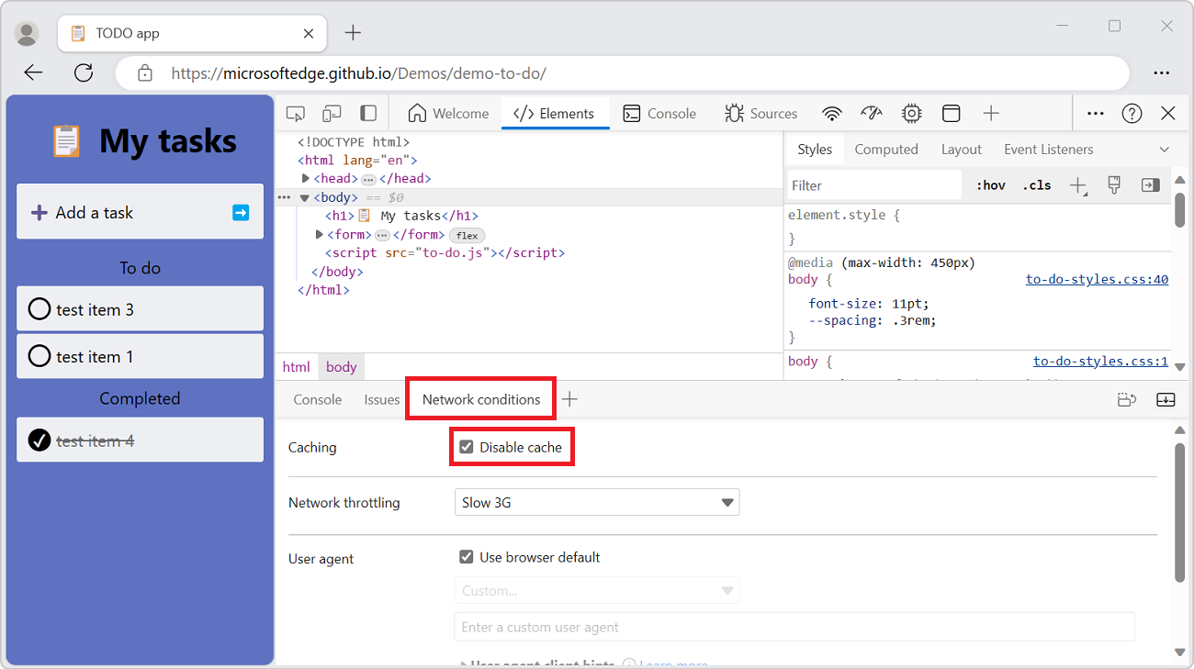Open the Network throttling dropdown

tap(597, 502)
